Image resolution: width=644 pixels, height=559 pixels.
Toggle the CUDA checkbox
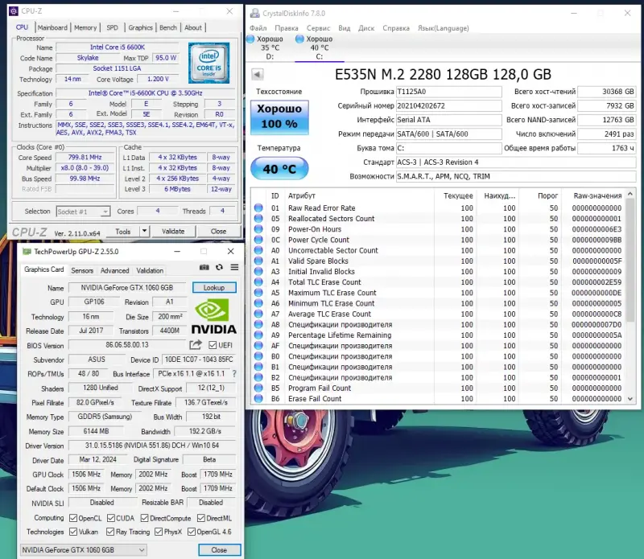tap(111, 518)
